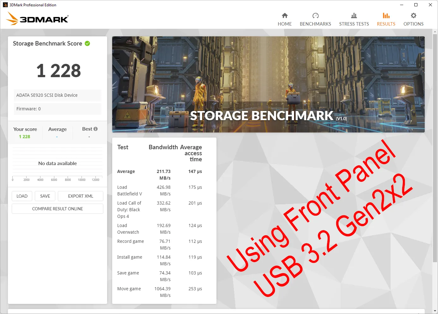Click the 426.98 MB/s bandwidth value
Image resolution: width=438 pixels, height=314 pixels.
164,190
